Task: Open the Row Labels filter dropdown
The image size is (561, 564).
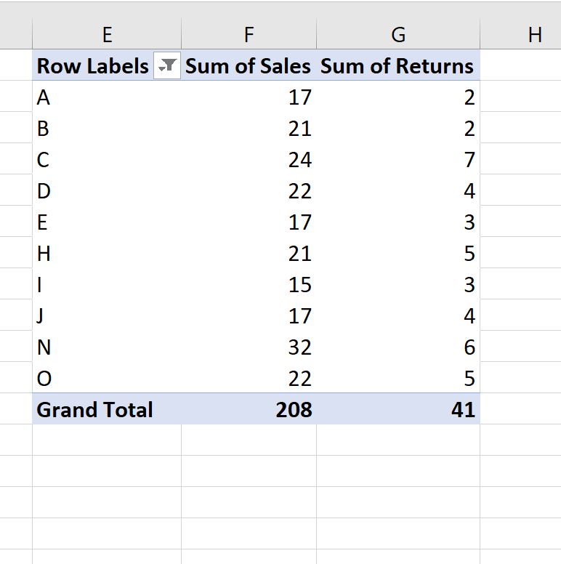Action: (x=167, y=65)
